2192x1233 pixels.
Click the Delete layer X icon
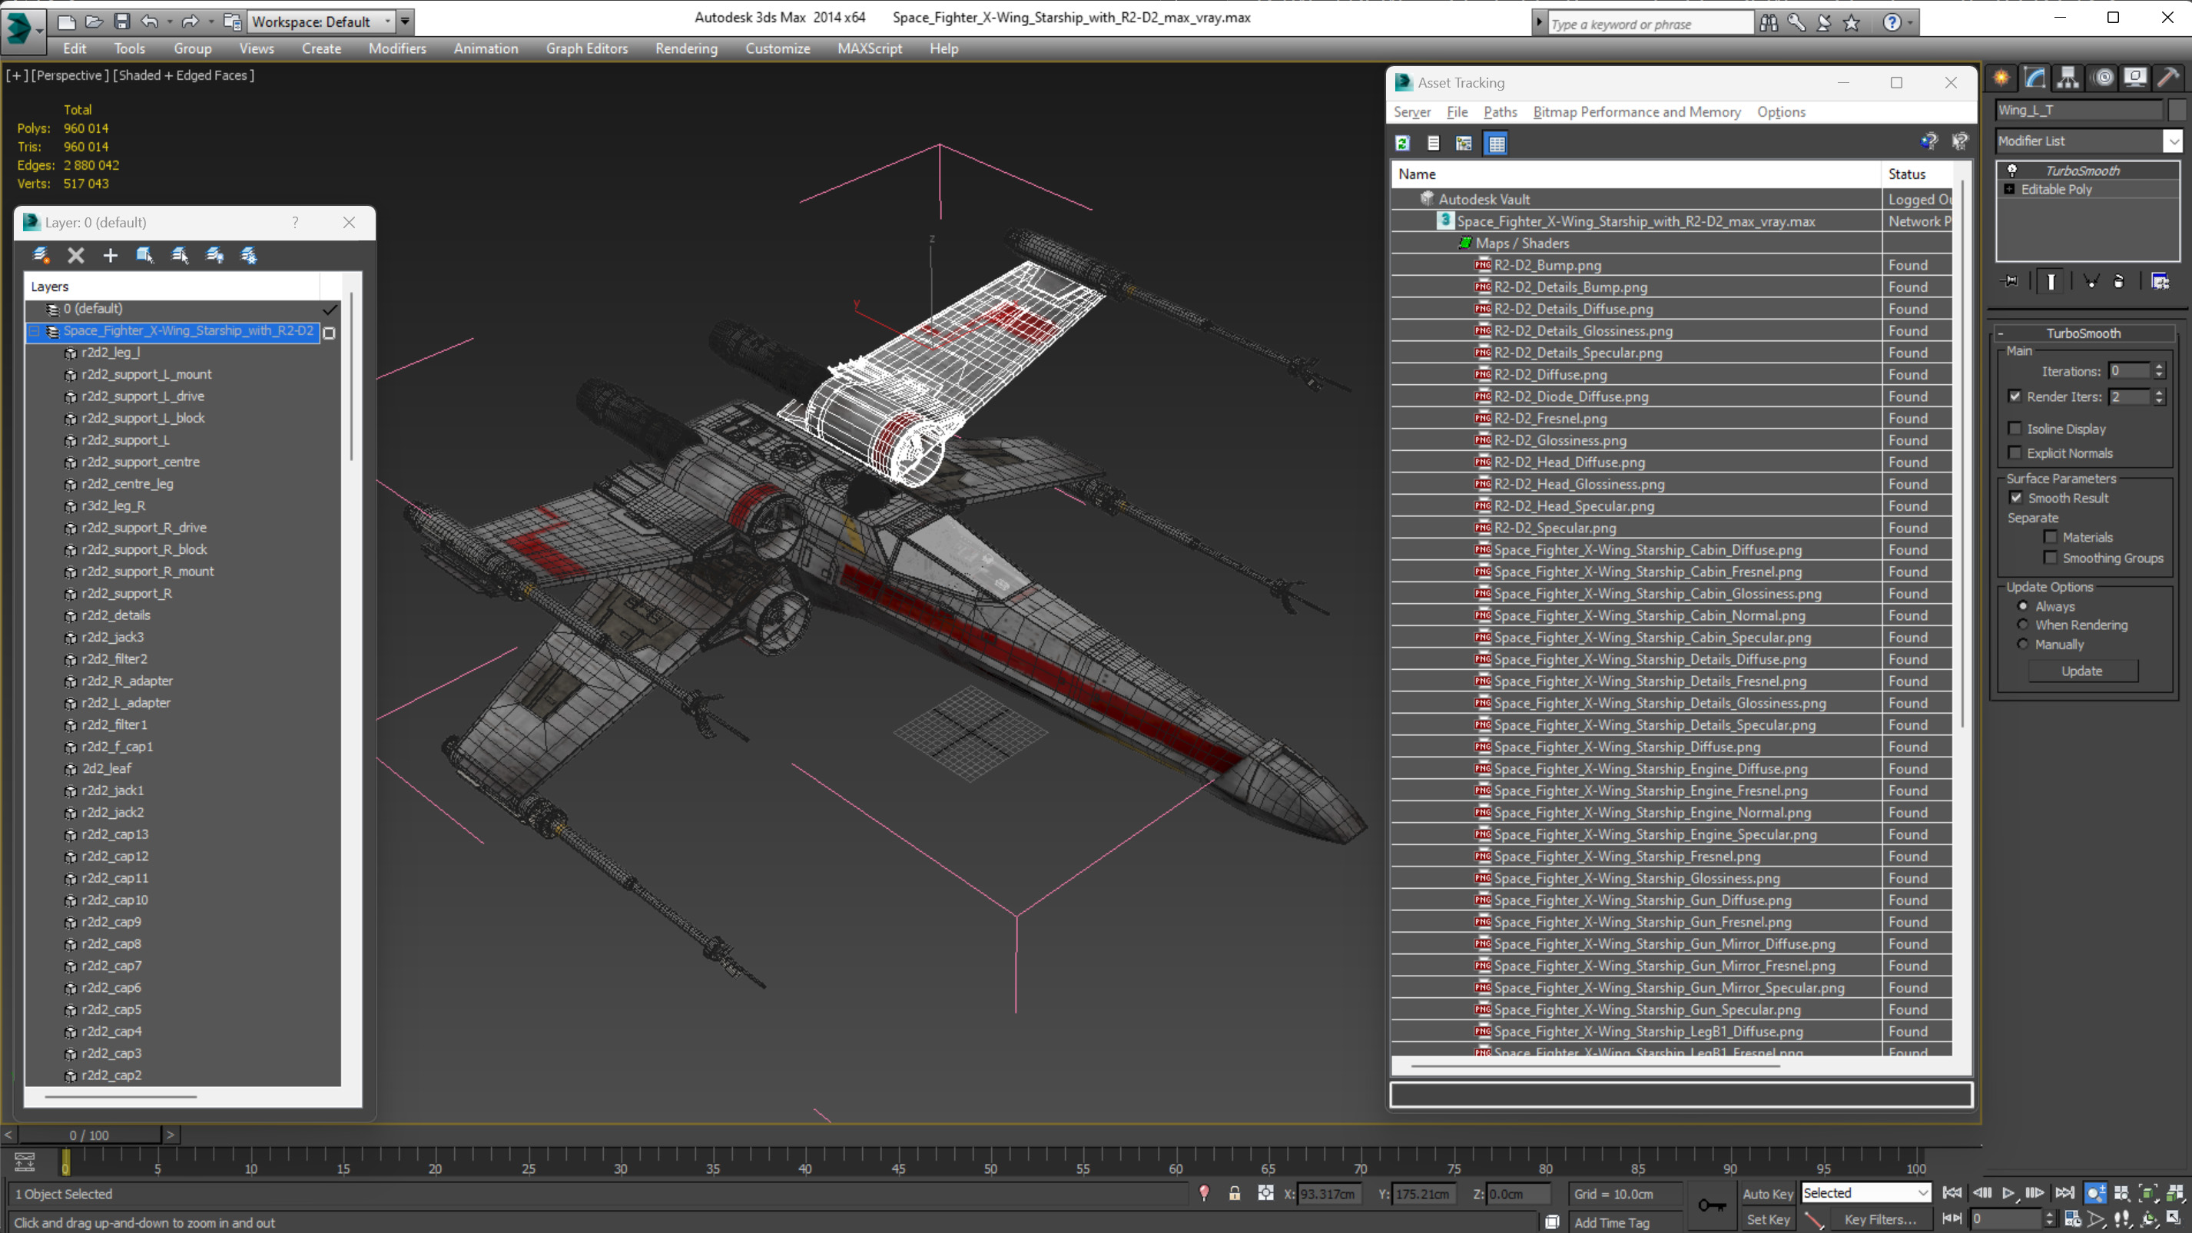(x=76, y=255)
